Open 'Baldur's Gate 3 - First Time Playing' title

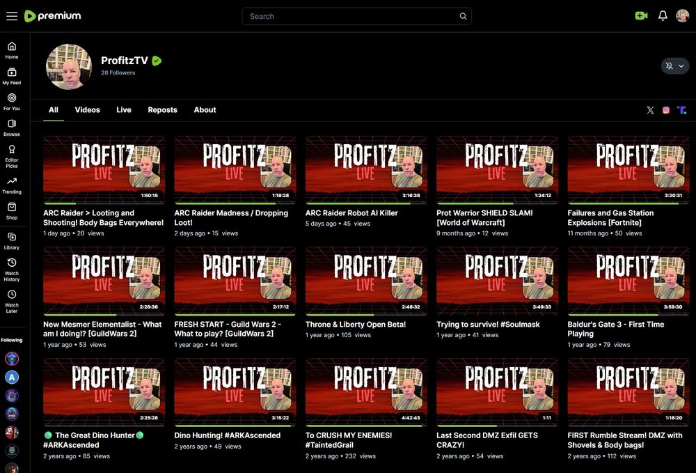[x=616, y=329]
